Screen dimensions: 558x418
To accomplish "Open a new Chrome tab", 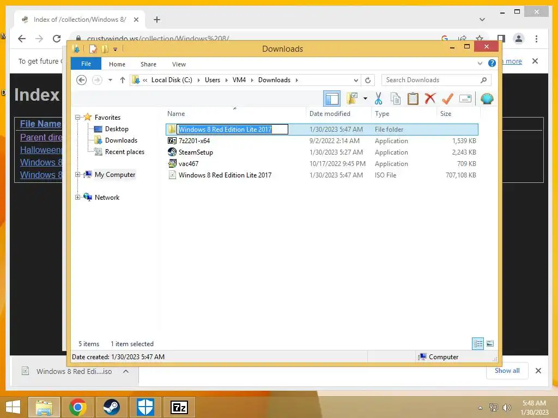I will [157, 20].
